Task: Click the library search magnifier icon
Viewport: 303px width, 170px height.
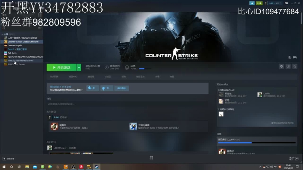Action: click(x=4, y=28)
